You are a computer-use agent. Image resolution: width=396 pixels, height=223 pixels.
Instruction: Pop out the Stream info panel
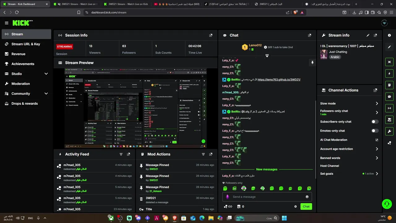[375, 35]
